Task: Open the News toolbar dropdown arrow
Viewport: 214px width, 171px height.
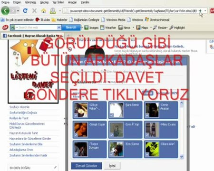Action: pyautogui.click(x=133, y=28)
